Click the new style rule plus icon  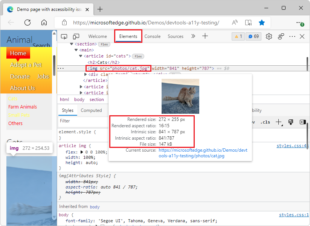click(x=278, y=122)
